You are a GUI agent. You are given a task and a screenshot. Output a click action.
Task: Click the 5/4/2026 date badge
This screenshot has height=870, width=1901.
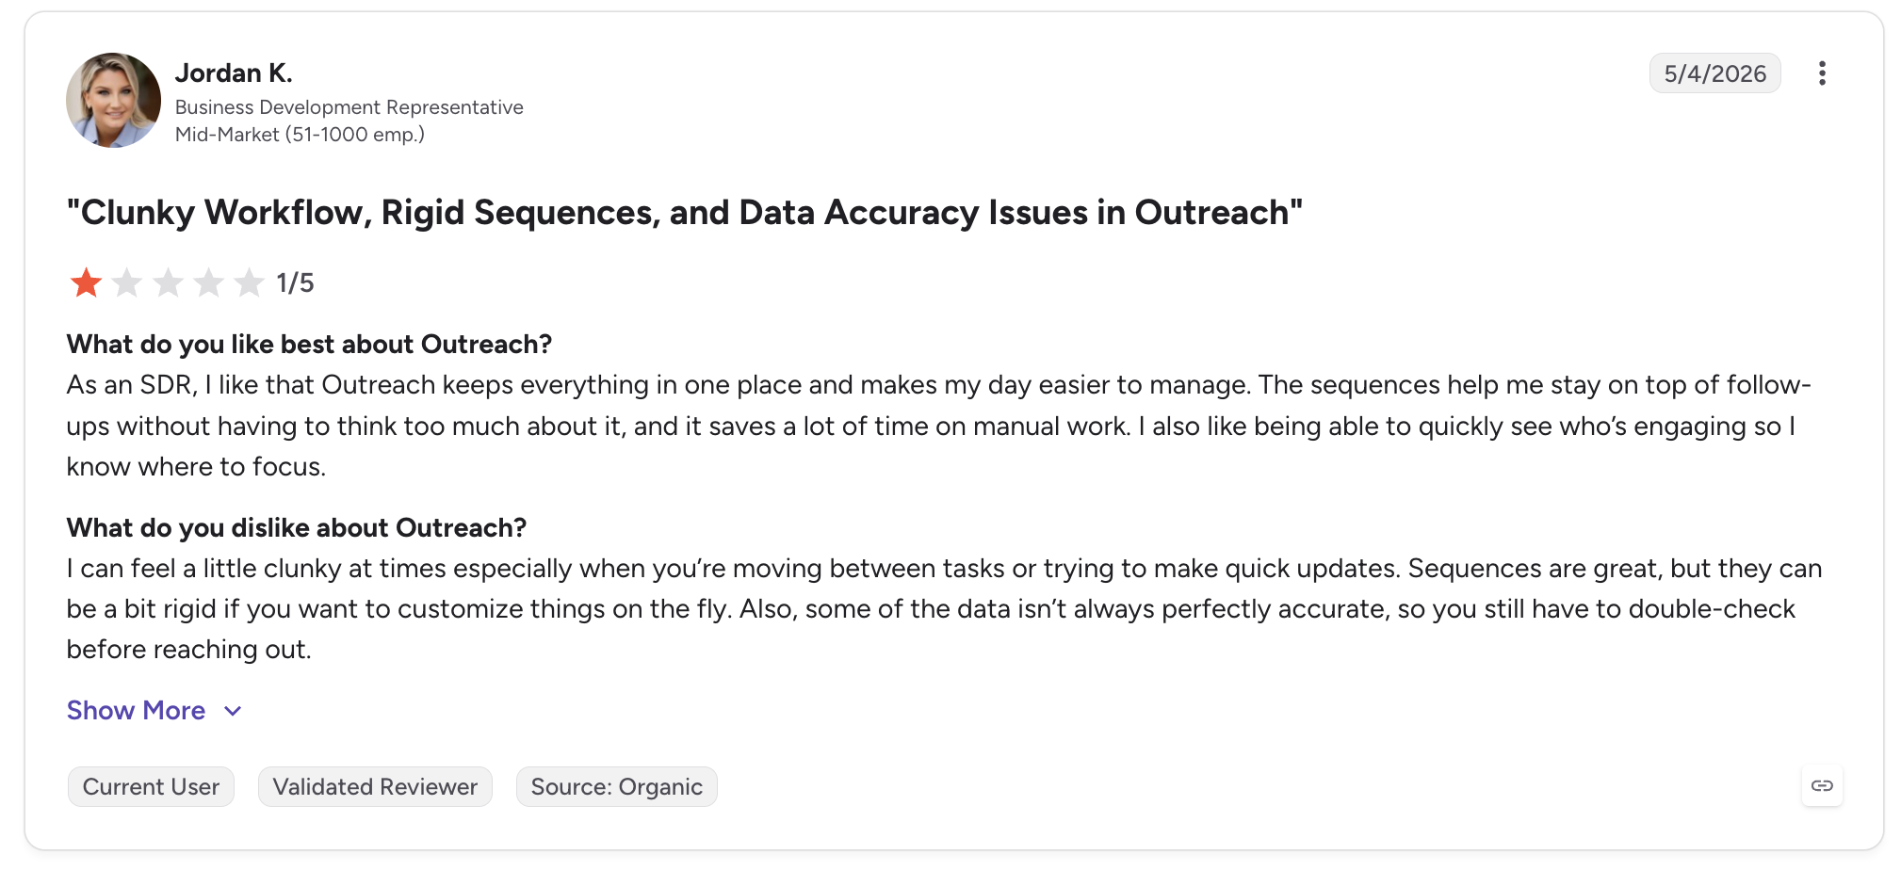tap(1714, 73)
